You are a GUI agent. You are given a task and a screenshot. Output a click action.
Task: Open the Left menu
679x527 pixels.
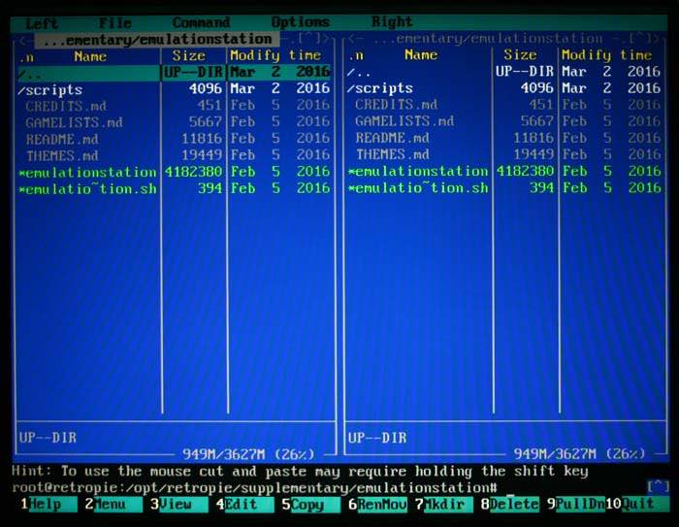click(x=42, y=23)
